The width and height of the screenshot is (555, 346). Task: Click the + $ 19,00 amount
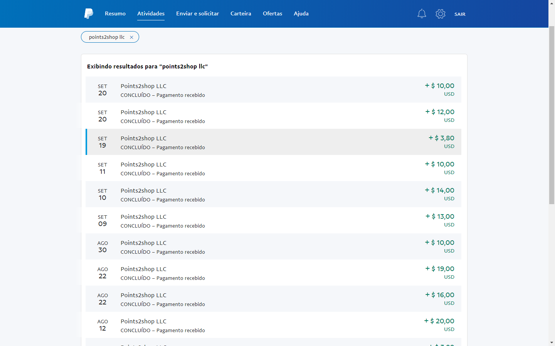pos(440,269)
